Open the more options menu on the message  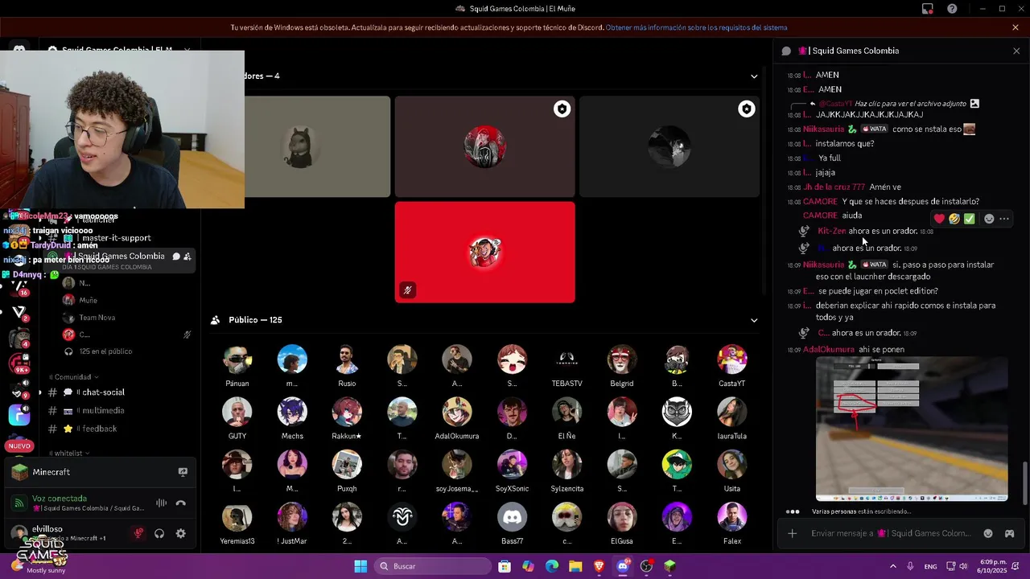pos(1004,219)
